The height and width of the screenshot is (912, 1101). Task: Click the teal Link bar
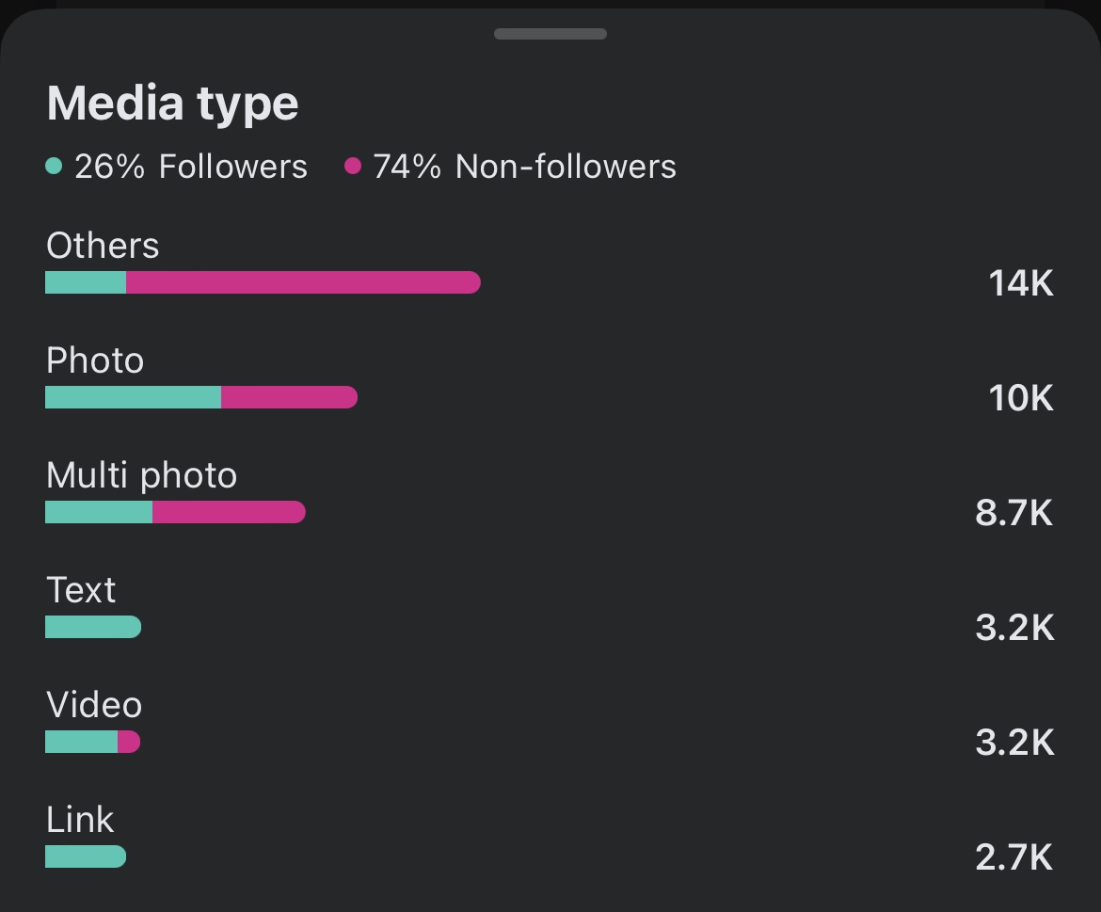(86, 856)
